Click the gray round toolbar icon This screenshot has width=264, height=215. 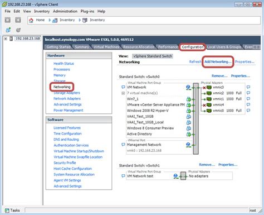18,30
